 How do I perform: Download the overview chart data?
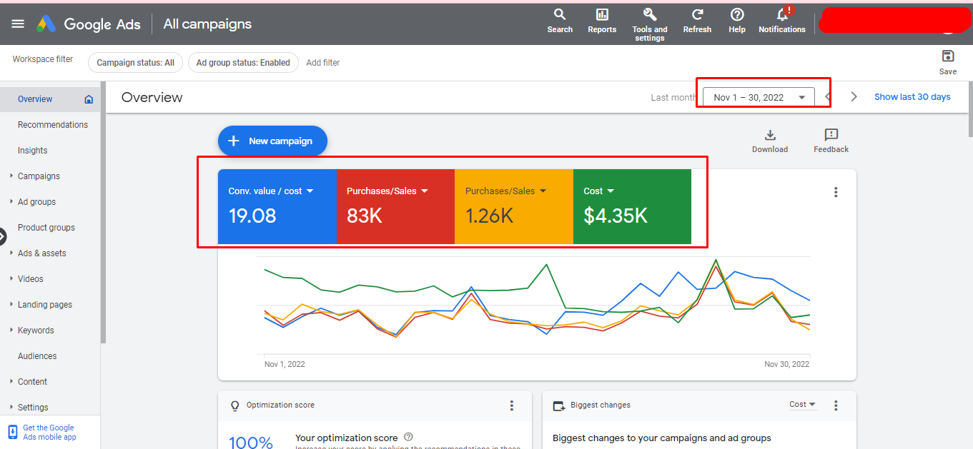(x=770, y=136)
